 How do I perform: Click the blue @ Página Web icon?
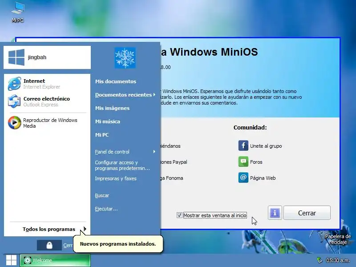point(243,178)
